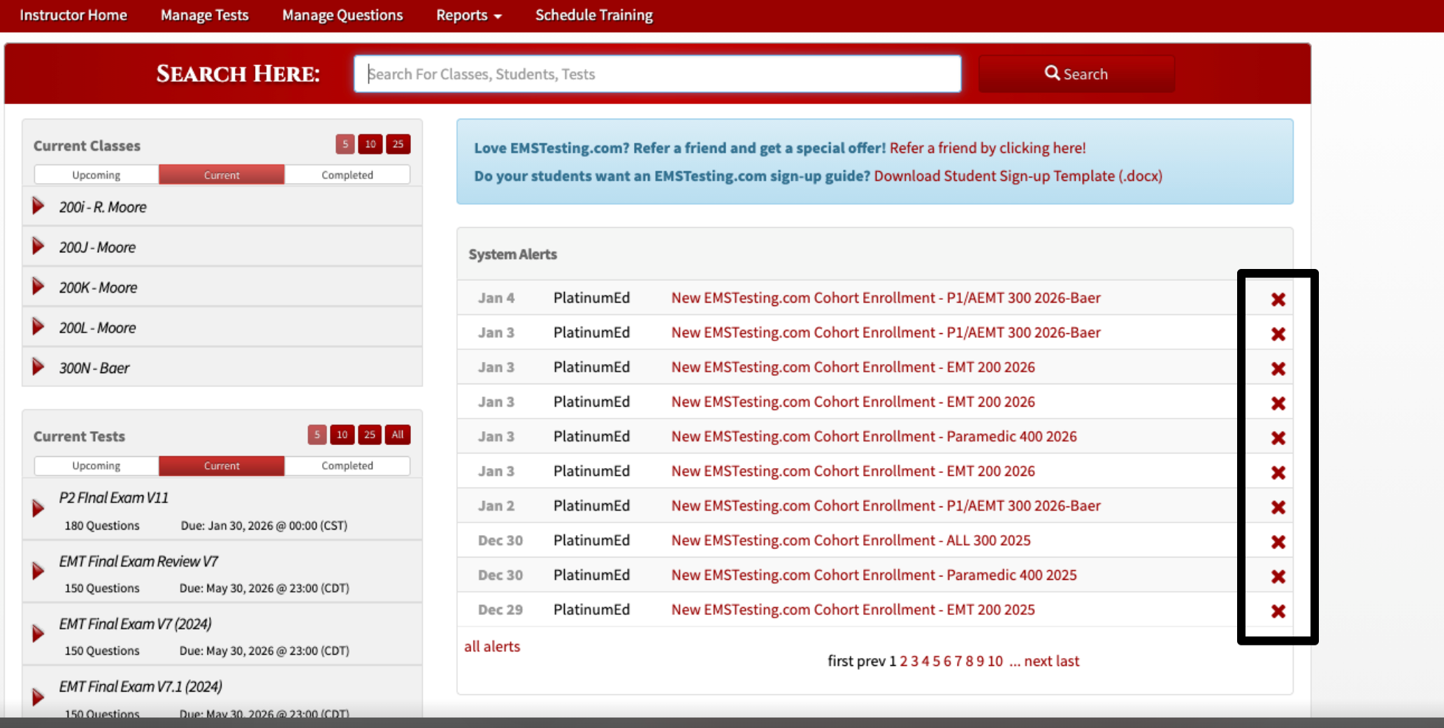The height and width of the screenshot is (728, 1444).
Task: Dismiss the Jan 2 P1/AEMT alert
Action: coord(1278,507)
